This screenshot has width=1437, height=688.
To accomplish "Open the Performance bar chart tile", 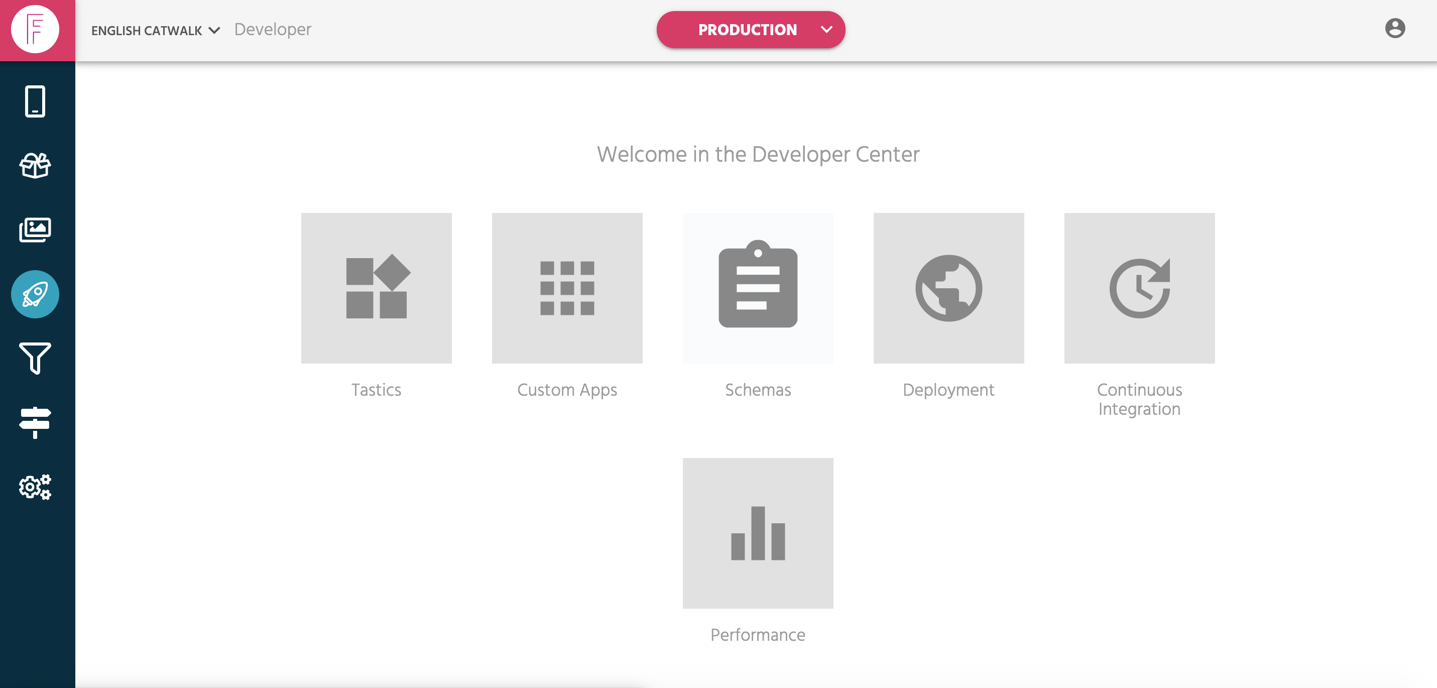I will [x=758, y=533].
